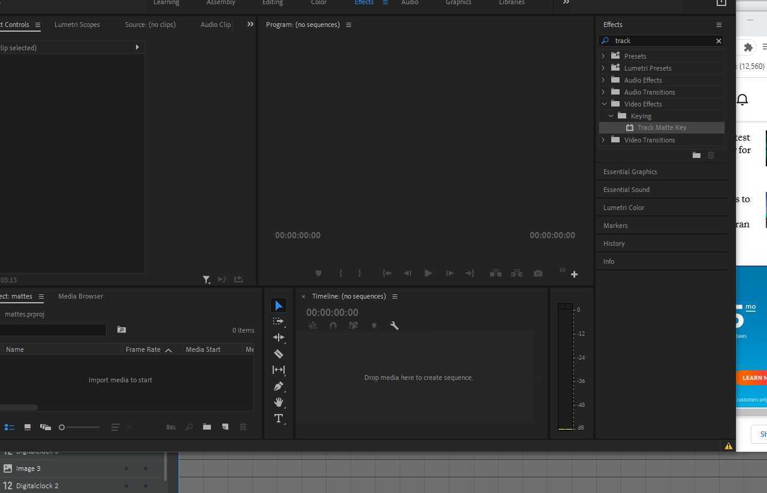The height and width of the screenshot is (493, 767).
Task: Expand the Audio Transitions folder
Action: tap(603, 92)
